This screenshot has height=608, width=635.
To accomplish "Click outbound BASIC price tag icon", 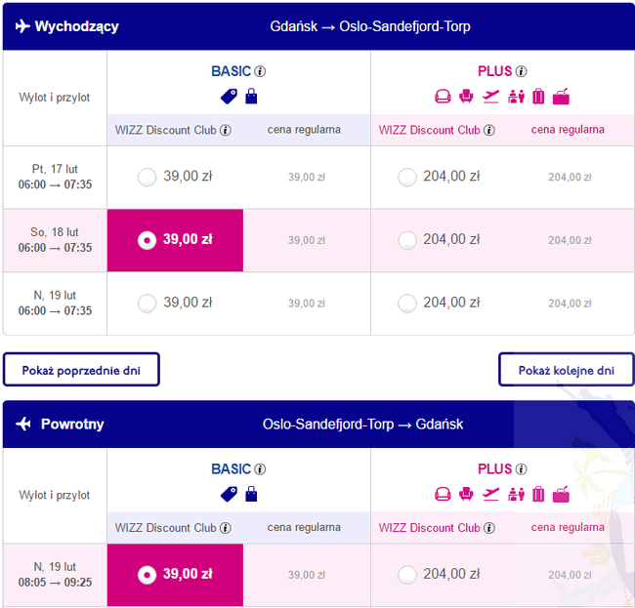I will point(229,97).
